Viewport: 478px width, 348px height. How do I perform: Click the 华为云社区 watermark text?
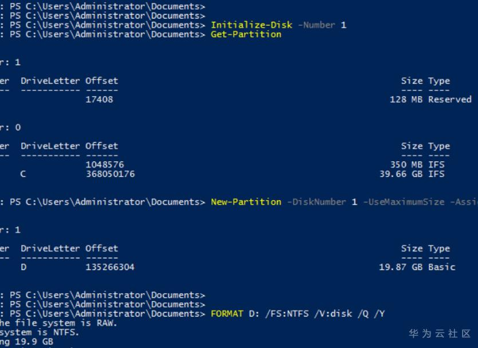(x=440, y=333)
